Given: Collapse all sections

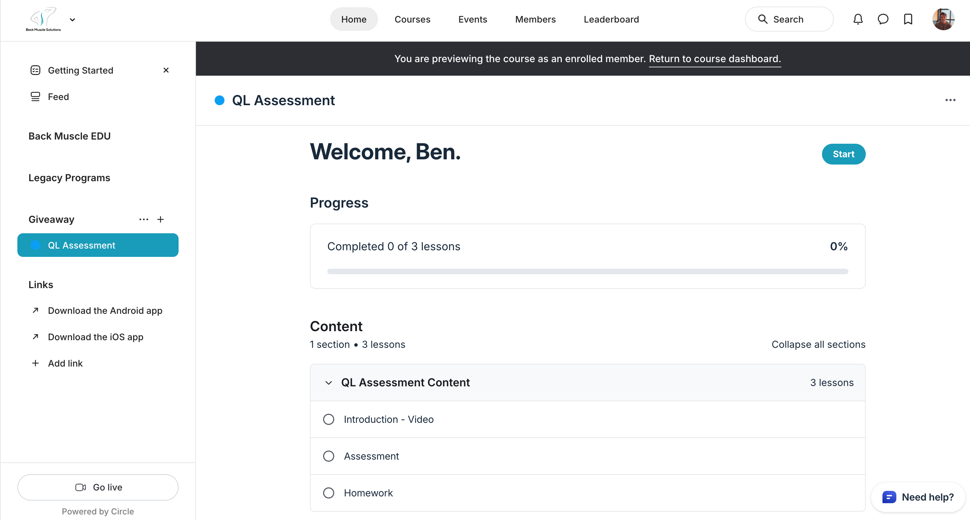Looking at the screenshot, I should (x=818, y=344).
